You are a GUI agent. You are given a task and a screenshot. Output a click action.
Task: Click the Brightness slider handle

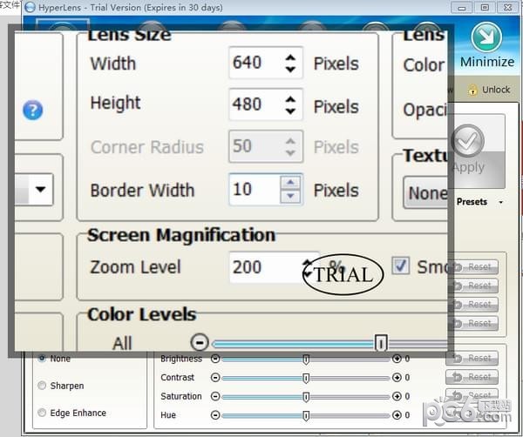point(306,360)
